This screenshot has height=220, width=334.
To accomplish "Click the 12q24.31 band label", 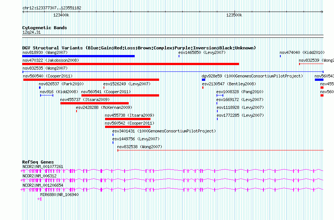I will (32, 32).
